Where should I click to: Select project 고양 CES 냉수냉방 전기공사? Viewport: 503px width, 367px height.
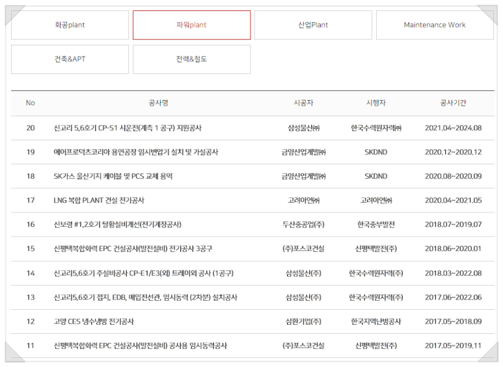tap(94, 322)
